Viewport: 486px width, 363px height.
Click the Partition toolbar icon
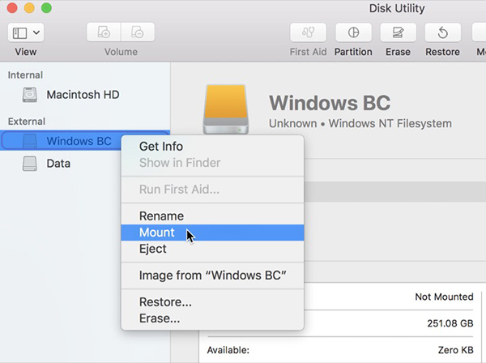pyautogui.click(x=353, y=32)
